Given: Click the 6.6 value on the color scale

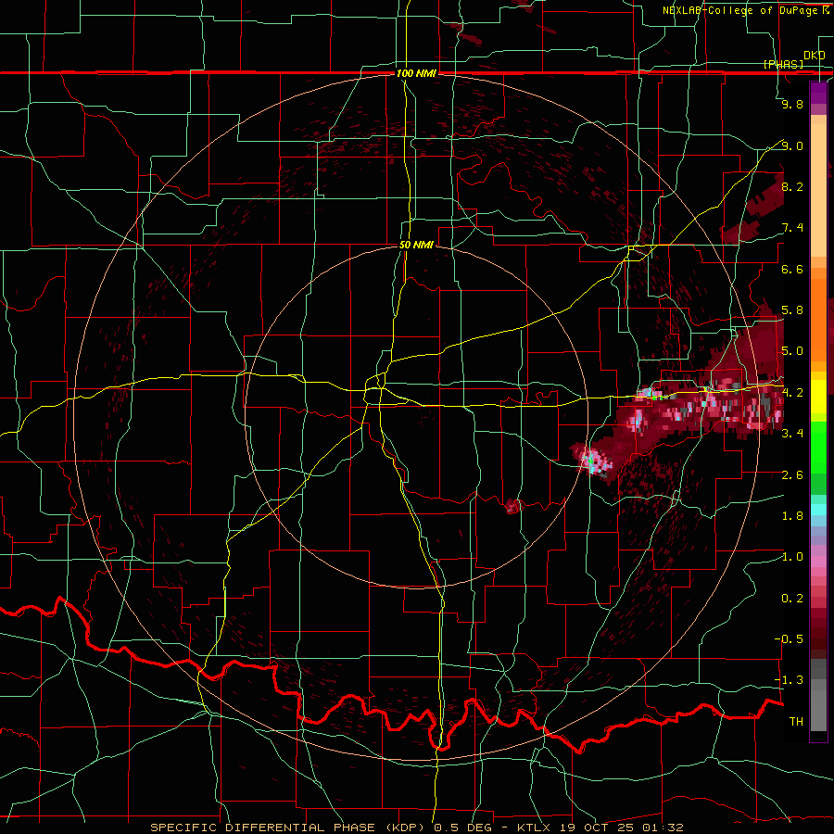Looking at the screenshot, I should (792, 269).
